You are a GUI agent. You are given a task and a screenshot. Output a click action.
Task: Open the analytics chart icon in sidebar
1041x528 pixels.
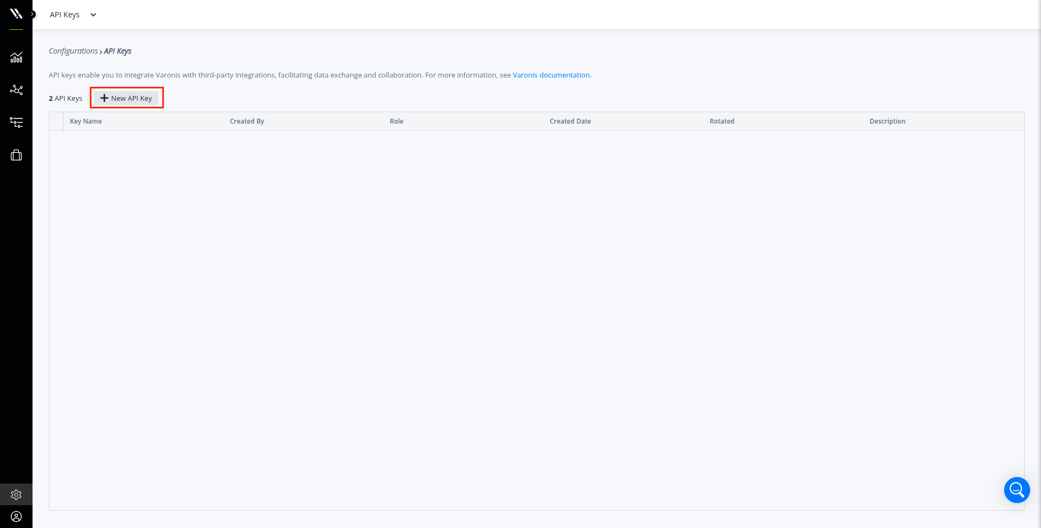click(16, 57)
